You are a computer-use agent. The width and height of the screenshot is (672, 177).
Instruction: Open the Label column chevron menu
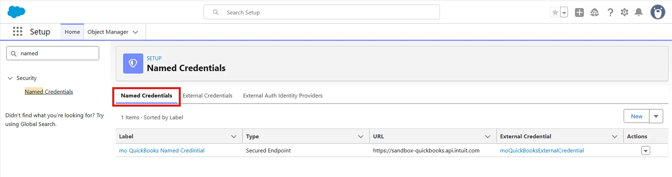tap(234, 136)
